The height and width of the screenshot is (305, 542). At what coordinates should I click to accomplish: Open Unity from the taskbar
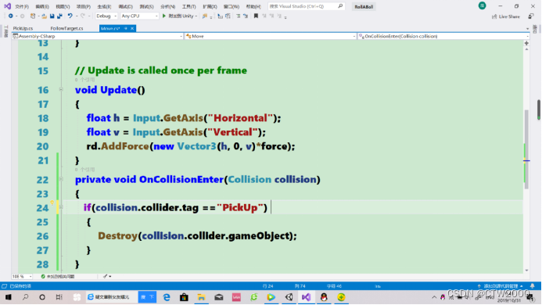(289, 297)
